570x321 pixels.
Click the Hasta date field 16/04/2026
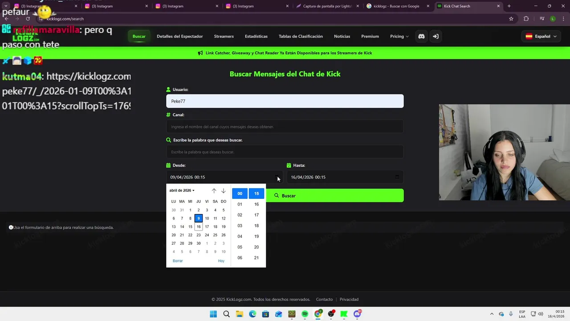345,177
